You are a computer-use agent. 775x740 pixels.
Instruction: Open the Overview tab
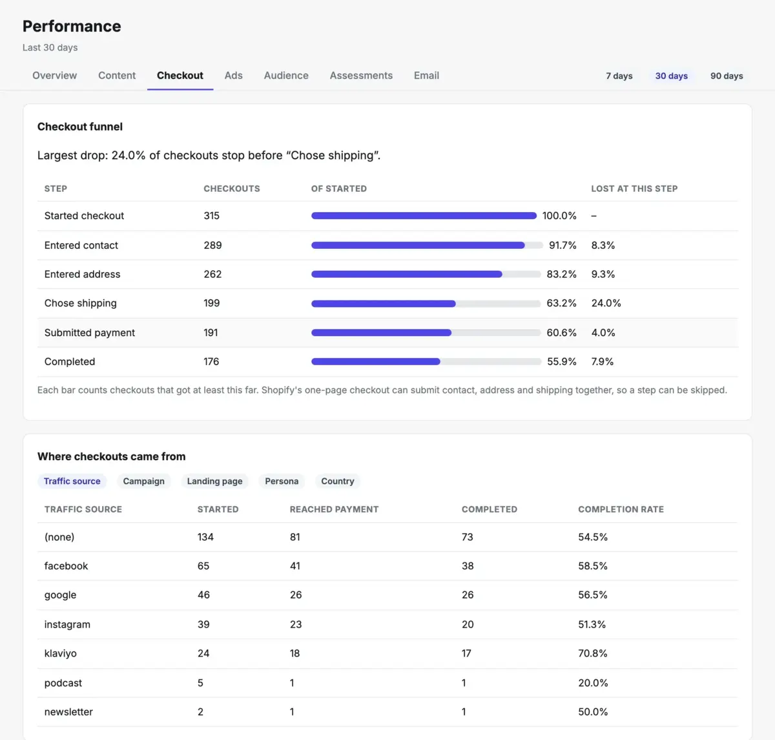point(54,76)
